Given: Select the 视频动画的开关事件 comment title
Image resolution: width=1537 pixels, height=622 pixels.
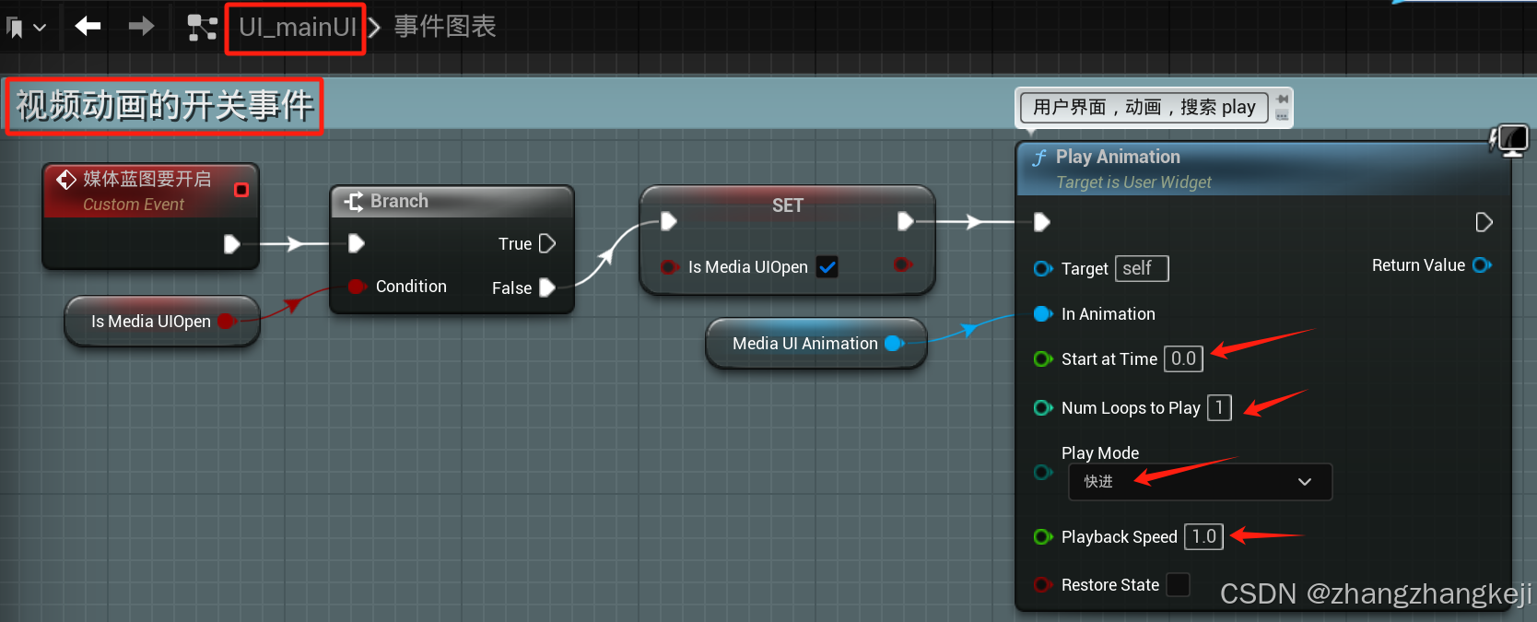Looking at the screenshot, I should point(165,106).
